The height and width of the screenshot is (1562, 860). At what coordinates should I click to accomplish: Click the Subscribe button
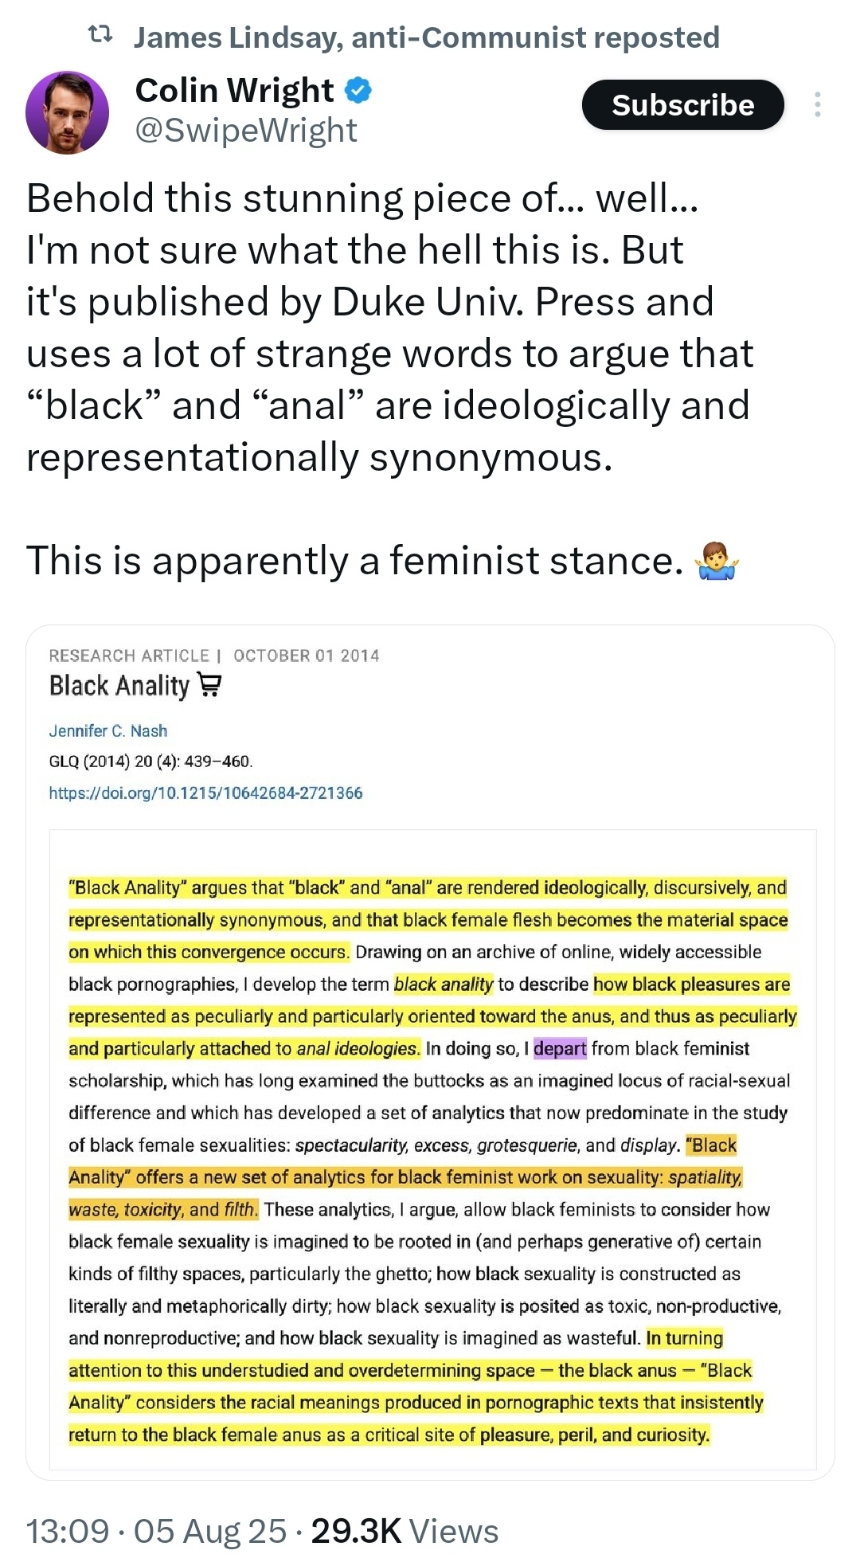(x=682, y=105)
